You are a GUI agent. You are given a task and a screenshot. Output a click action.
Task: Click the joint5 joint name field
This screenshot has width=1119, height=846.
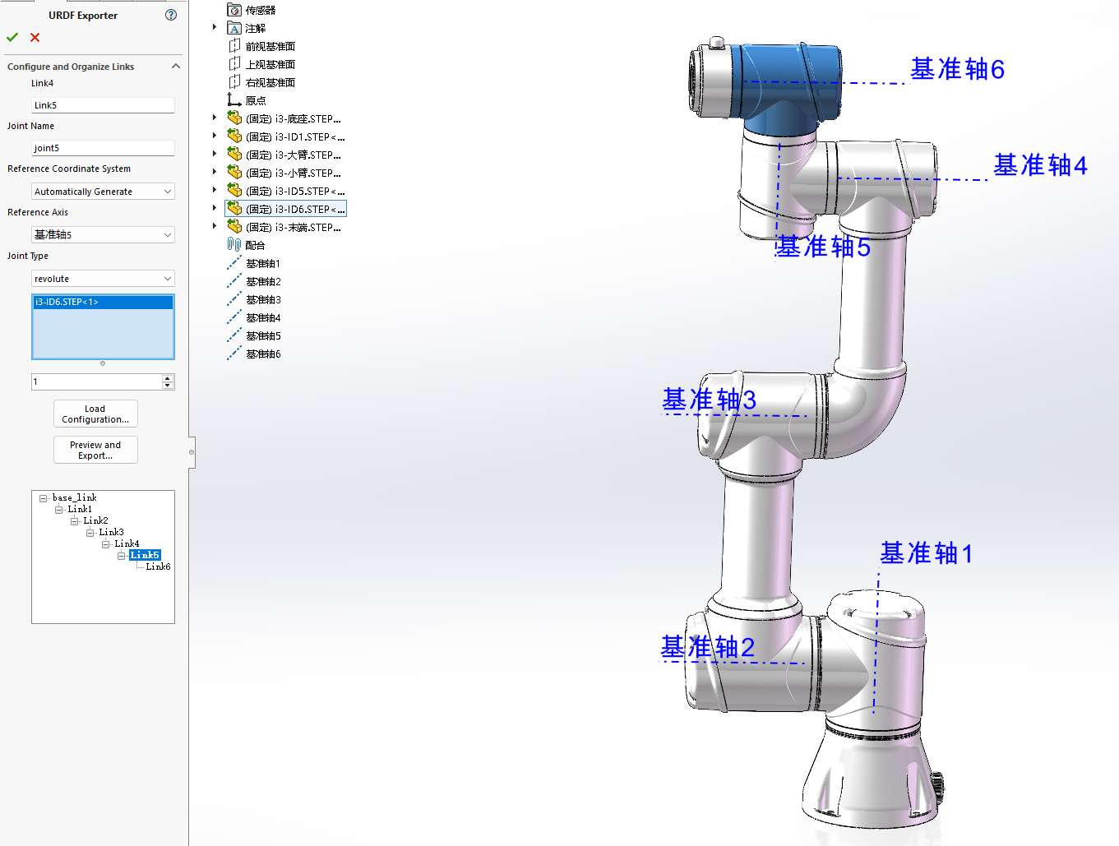tap(103, 148)
